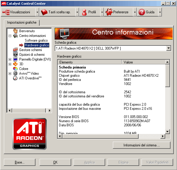Click the Preferenze gear icon
Image resolution: width=177 pixels, height=170 pixels.
coord(109,12)
